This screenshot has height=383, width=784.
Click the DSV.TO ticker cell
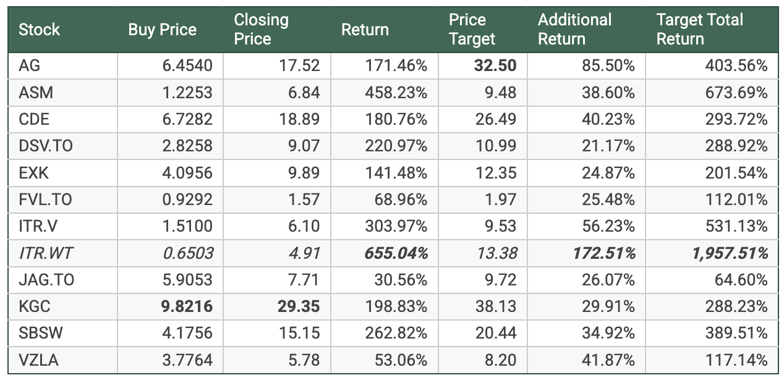[x=46, y=146]
